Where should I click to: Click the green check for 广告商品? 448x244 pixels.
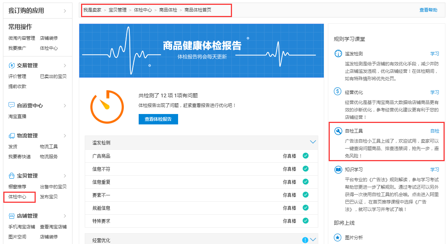[x=306, y=156]
